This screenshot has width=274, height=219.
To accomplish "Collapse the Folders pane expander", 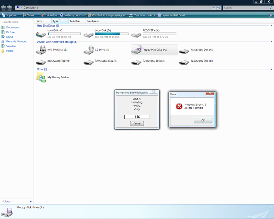I will pyautogui.click(x=31, y=201).
